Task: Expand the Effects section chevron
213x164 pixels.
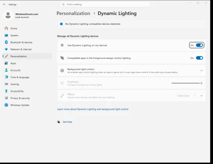Action: 201,96
